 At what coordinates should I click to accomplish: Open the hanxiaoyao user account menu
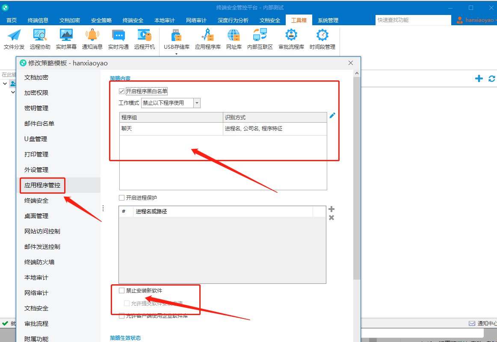tap(476, 20)
